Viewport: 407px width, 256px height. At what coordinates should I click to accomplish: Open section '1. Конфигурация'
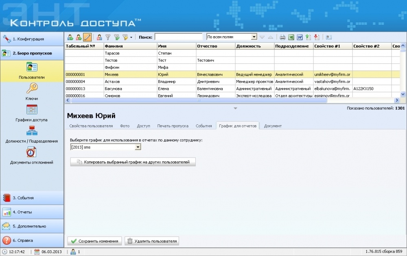point(32,39)
